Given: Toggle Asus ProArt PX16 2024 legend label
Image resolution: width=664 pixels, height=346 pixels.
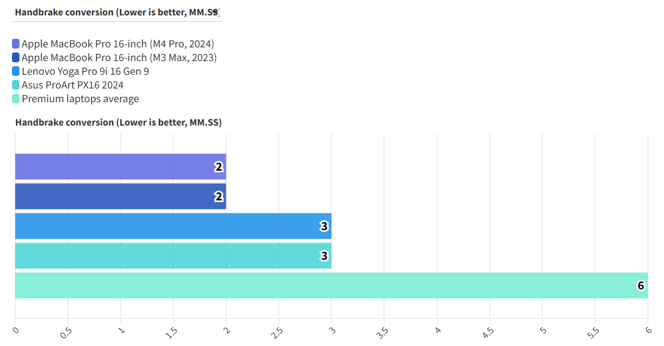Looking at the screenshot, I should (73, 85).
